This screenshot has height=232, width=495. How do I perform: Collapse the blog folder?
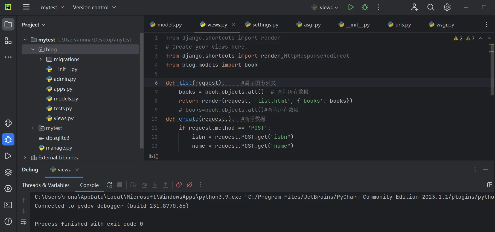click(x=33, y=49)
